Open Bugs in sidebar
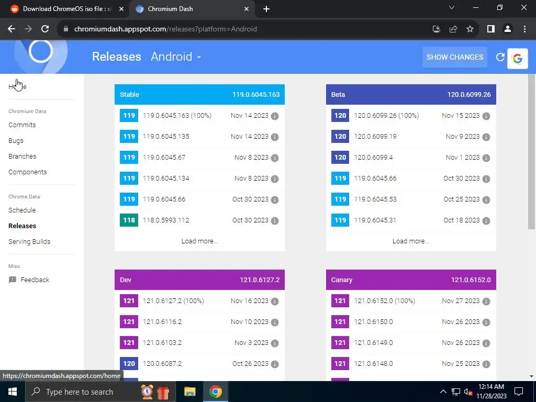This screenshot has height=402, width=536. [16, 141]
